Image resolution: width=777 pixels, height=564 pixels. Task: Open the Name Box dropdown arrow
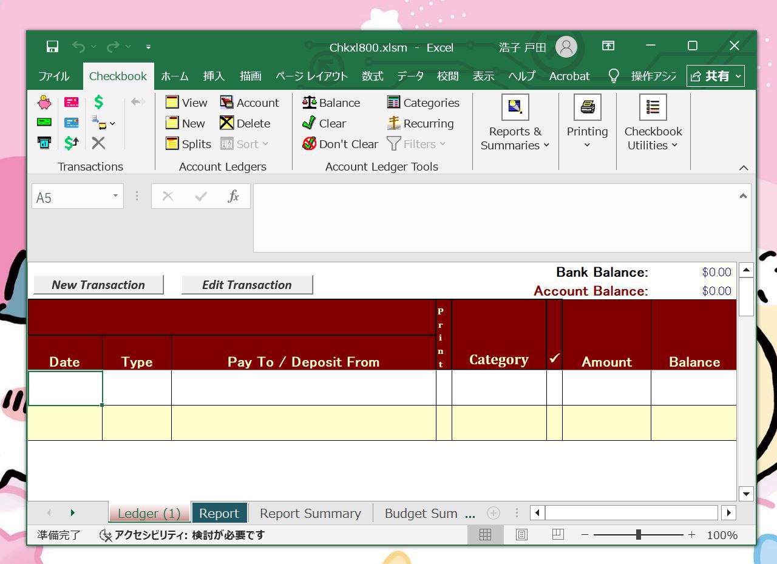pyautogui.click(x=115, y=196)
